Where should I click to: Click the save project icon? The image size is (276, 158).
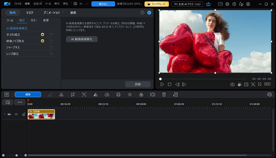point(75,4)
